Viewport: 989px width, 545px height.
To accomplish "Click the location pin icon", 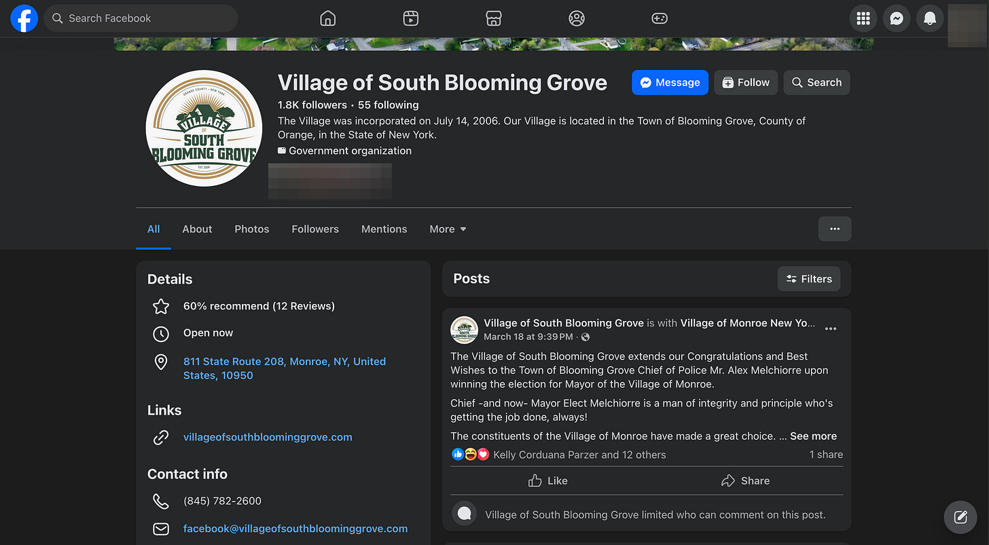I will [161, 362].
